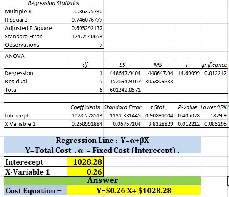Click the X Variable 1 label
Image resolution: width=229 pixels, height=197 pixels.
35,124
